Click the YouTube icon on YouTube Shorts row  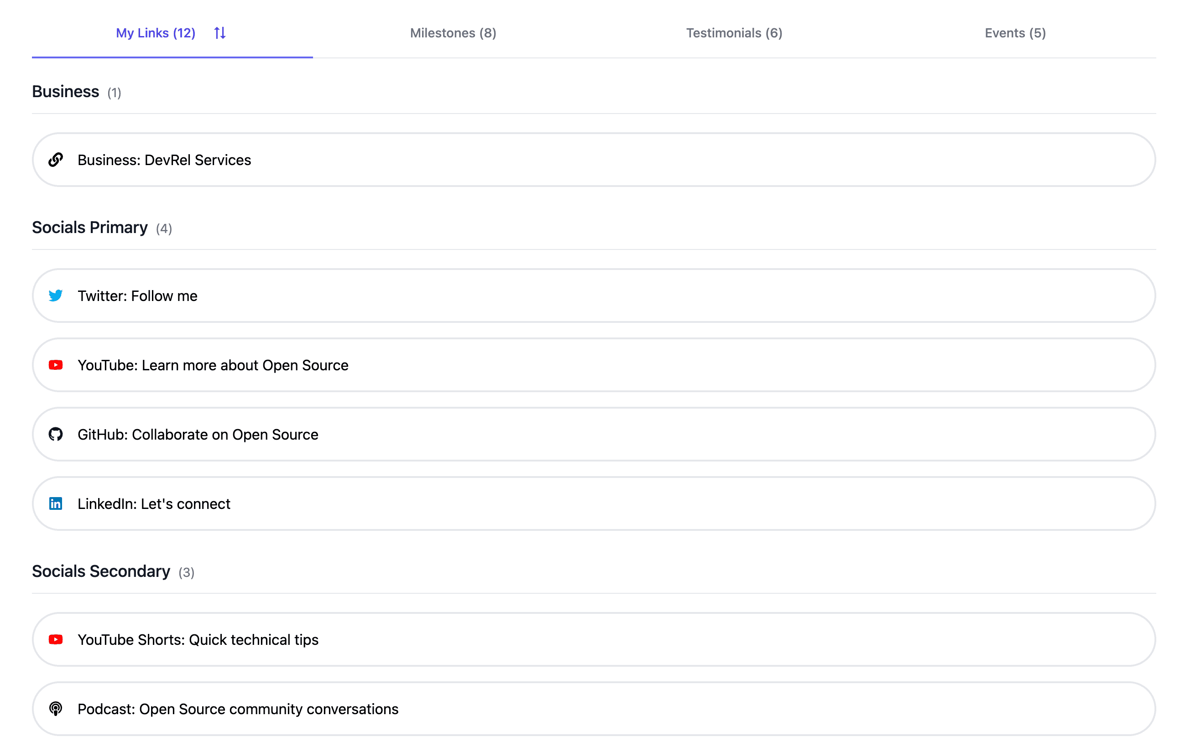[x=56, y=639]
